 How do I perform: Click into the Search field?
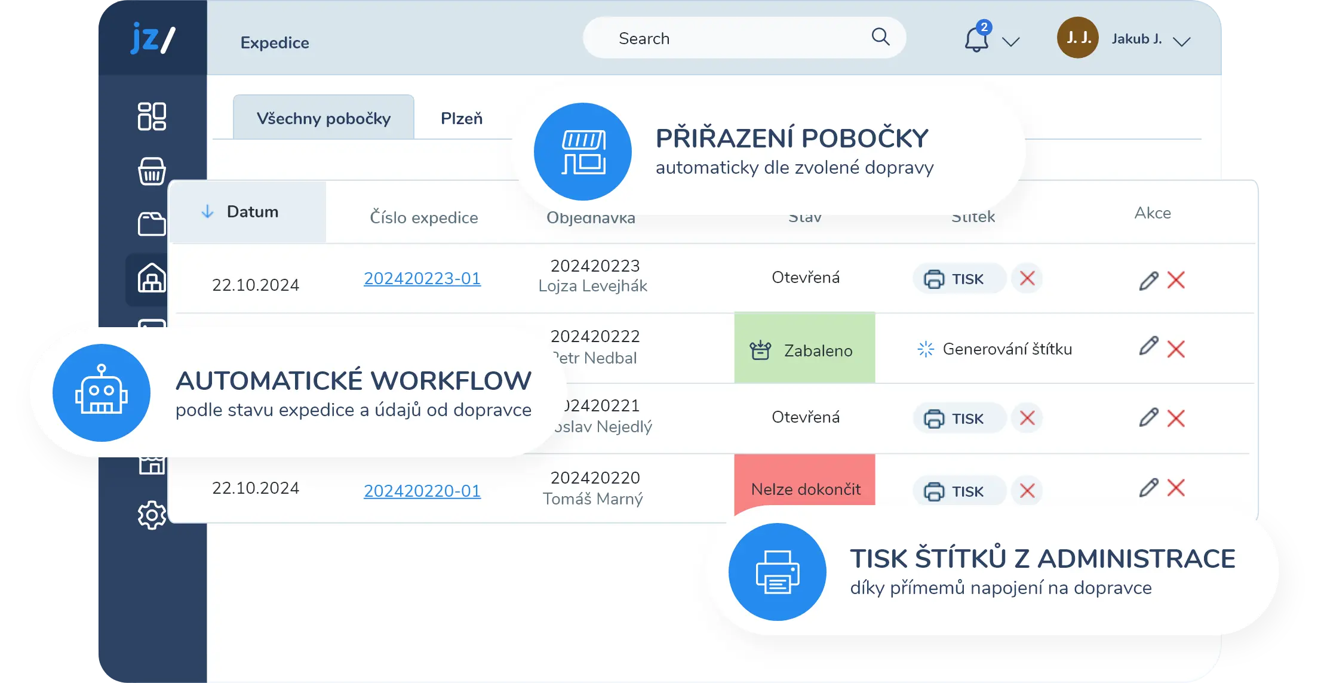point(744,38)
